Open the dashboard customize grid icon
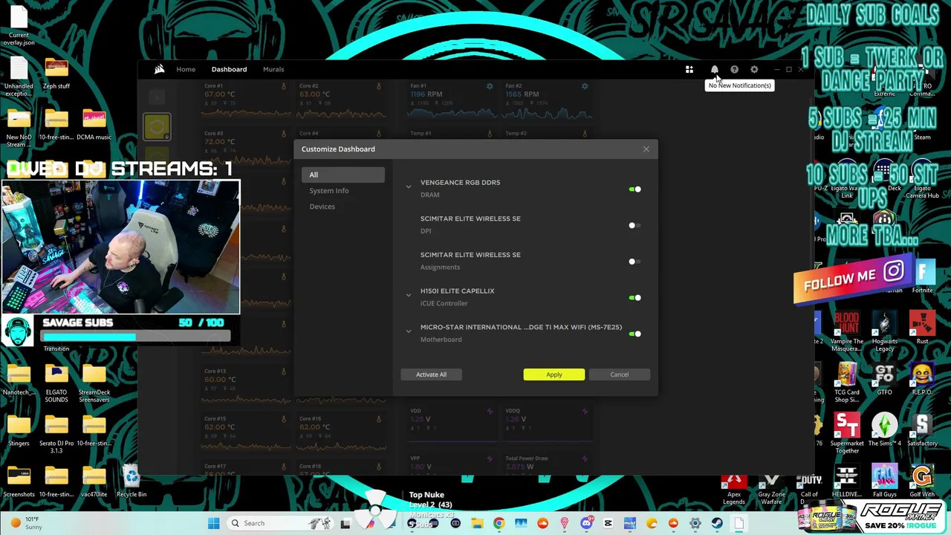Image resolution: width=951 pixels, height=535 pixels. 689,70
